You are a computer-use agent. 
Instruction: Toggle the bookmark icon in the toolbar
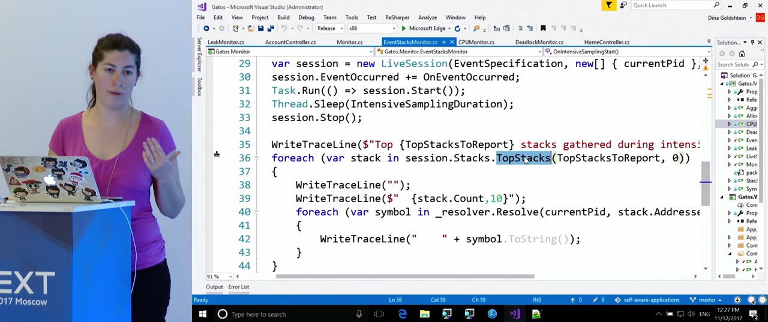[x=543, y=29]
